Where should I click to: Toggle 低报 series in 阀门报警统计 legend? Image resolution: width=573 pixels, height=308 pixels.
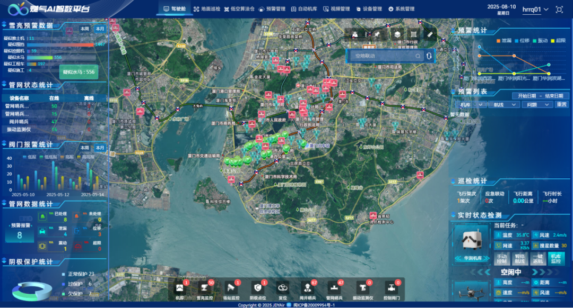point(30,157)
